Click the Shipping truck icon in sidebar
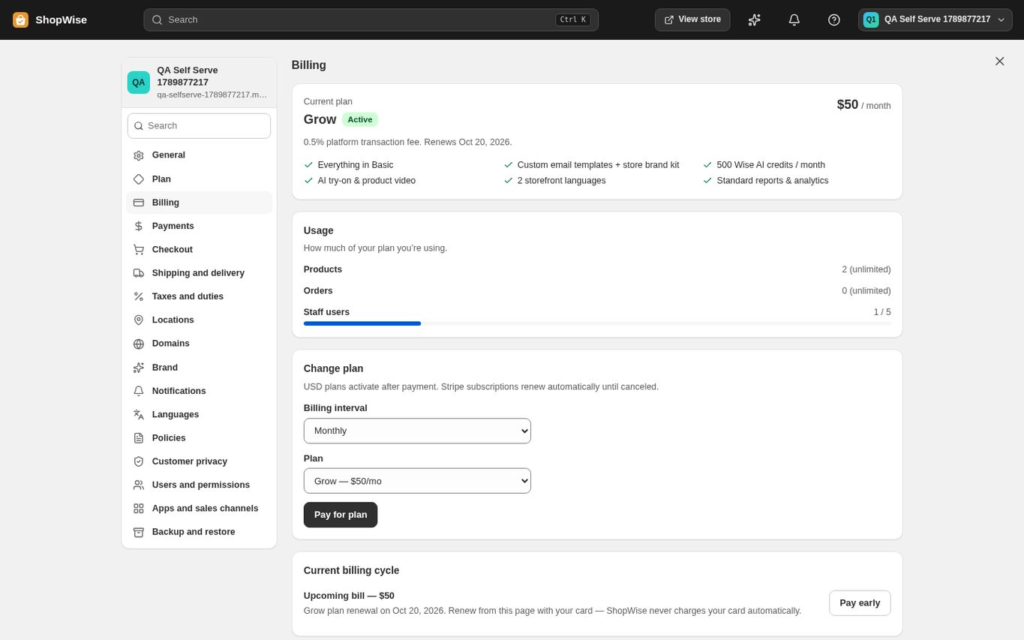 click(139, 273)
